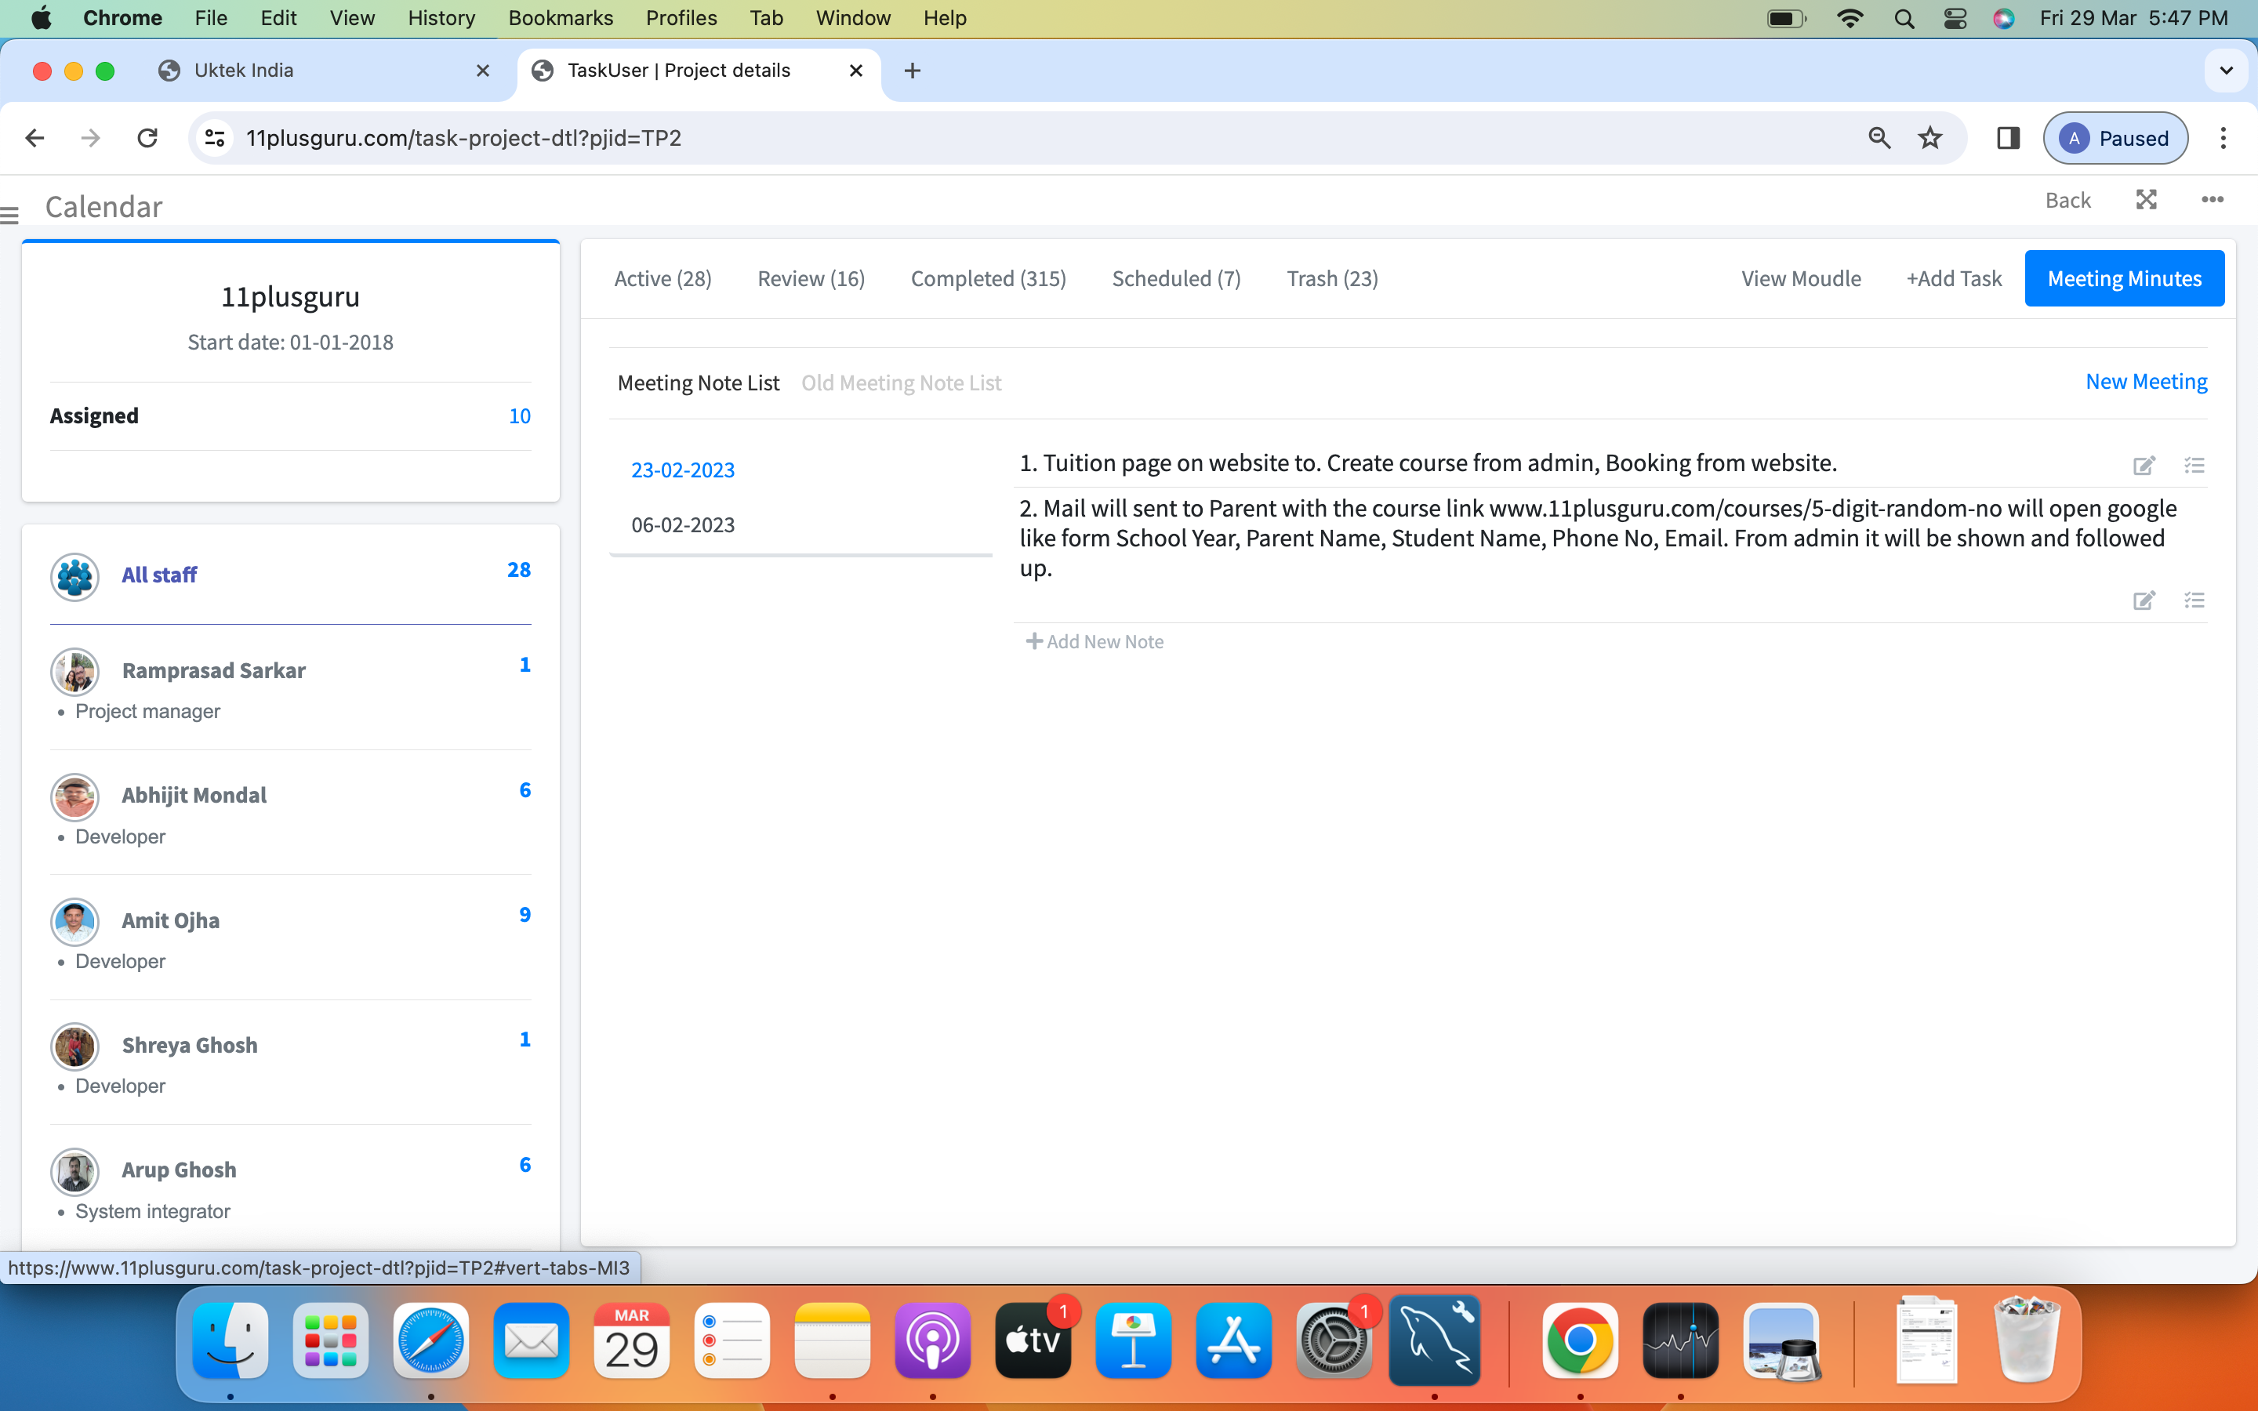2258x1411 pixels.
Task: Click edit icon for first meeting note
Action: coord(2144,465)
